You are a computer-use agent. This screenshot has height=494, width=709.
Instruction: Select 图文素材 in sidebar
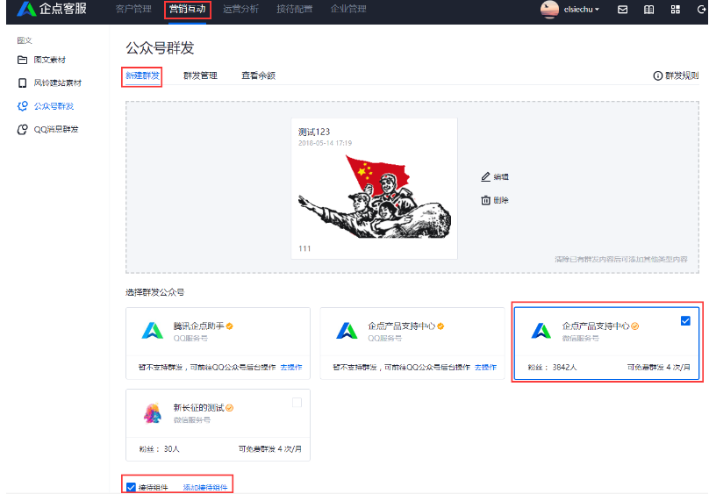(x=50, y=60)
